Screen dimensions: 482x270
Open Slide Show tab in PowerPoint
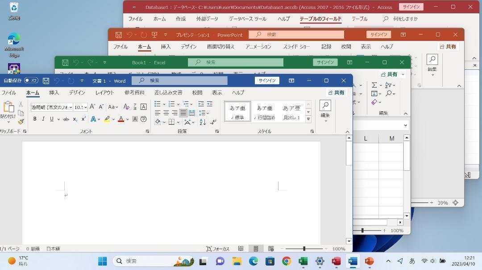[x=296, y=47]
